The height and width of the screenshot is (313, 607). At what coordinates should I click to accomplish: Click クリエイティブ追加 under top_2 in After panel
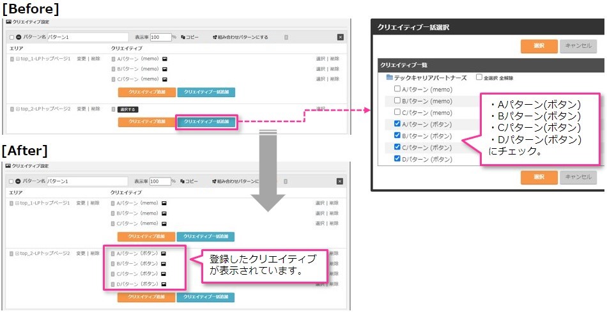[146, 297]
